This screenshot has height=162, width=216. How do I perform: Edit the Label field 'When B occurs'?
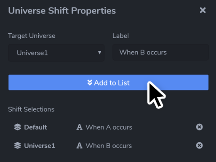tap(161, 52)
